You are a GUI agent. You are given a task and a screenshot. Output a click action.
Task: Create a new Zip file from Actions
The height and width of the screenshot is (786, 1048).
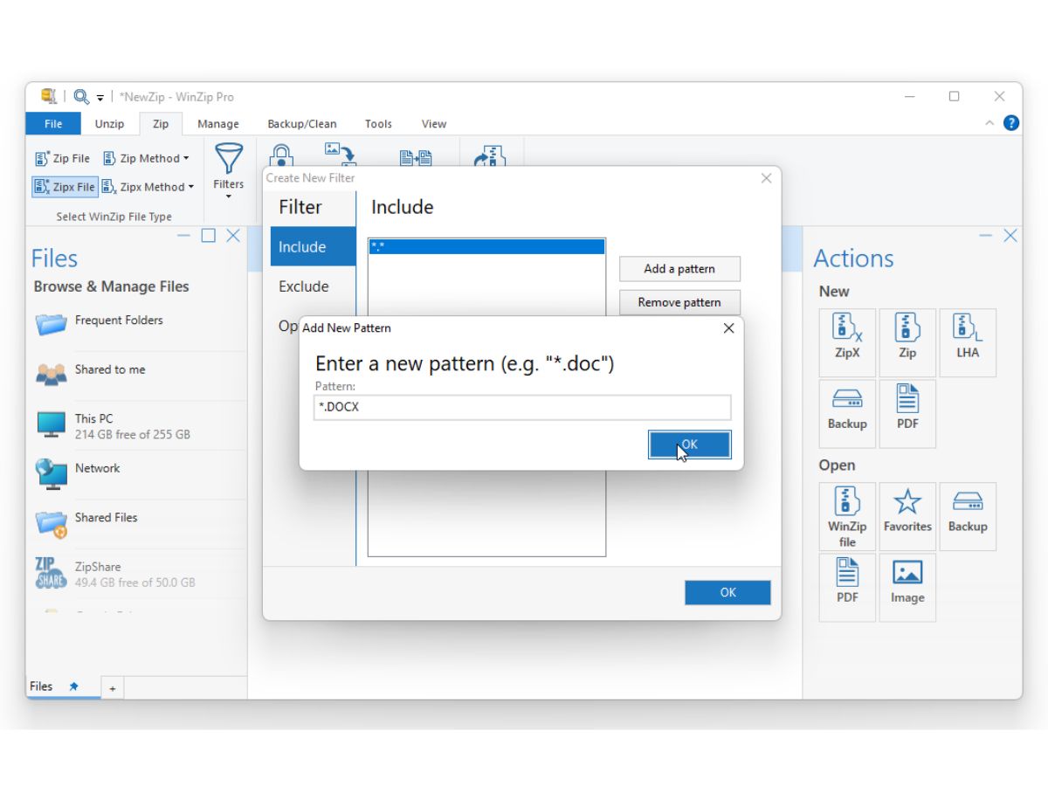[907, 342]
